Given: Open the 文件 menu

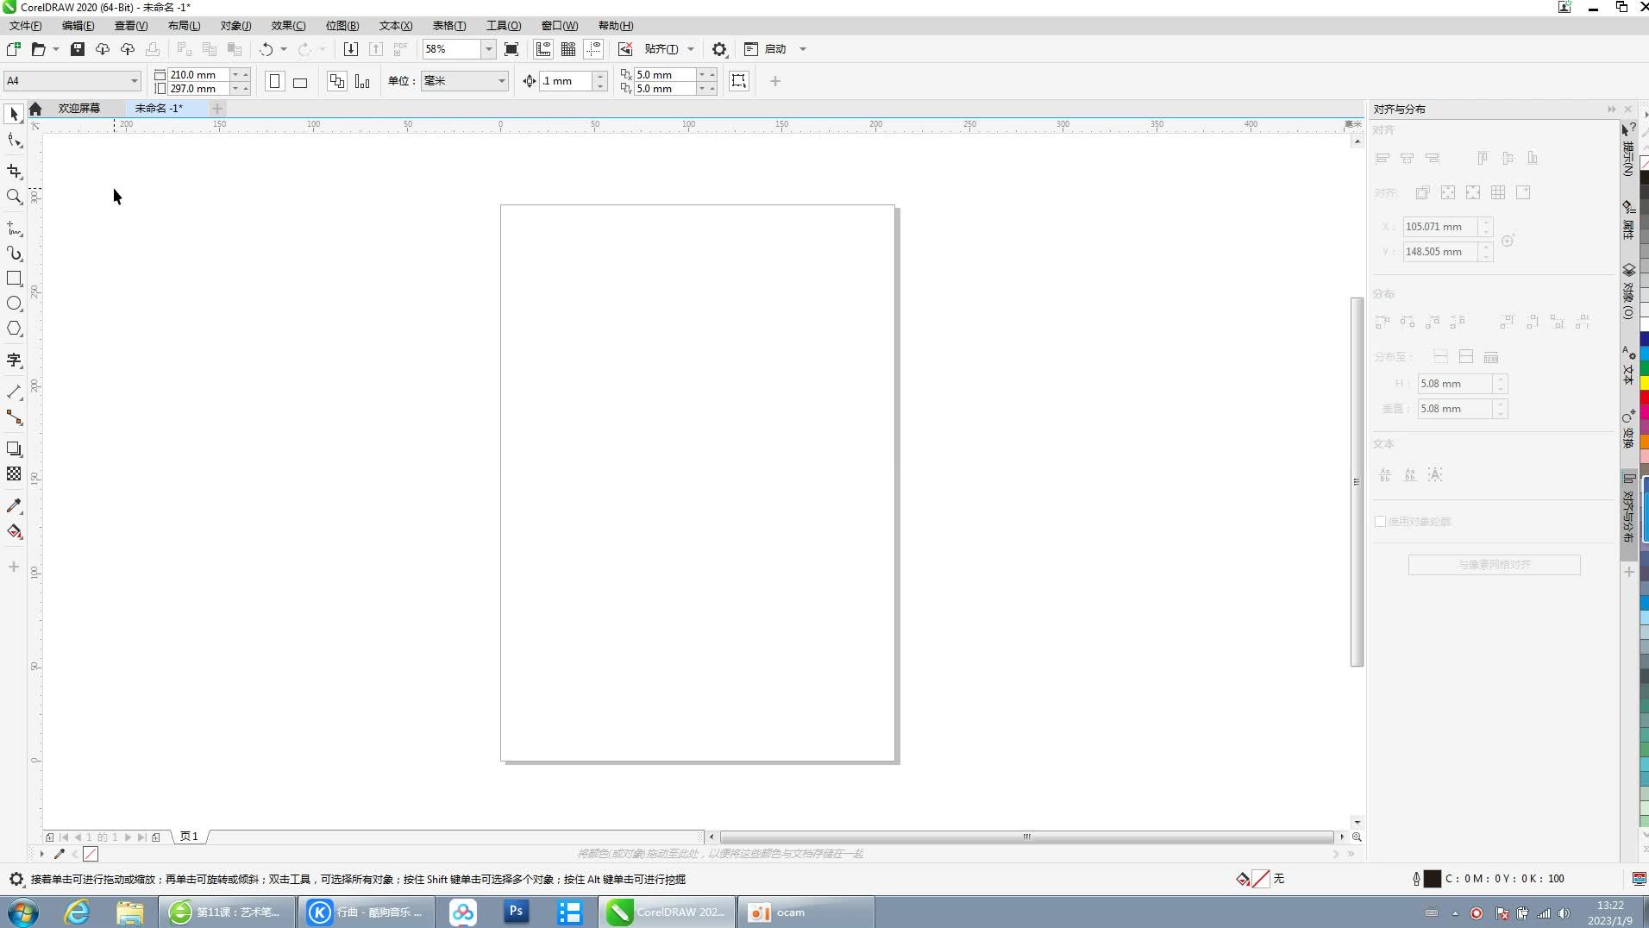Looking at the screenshot, I should coord(23,25).
